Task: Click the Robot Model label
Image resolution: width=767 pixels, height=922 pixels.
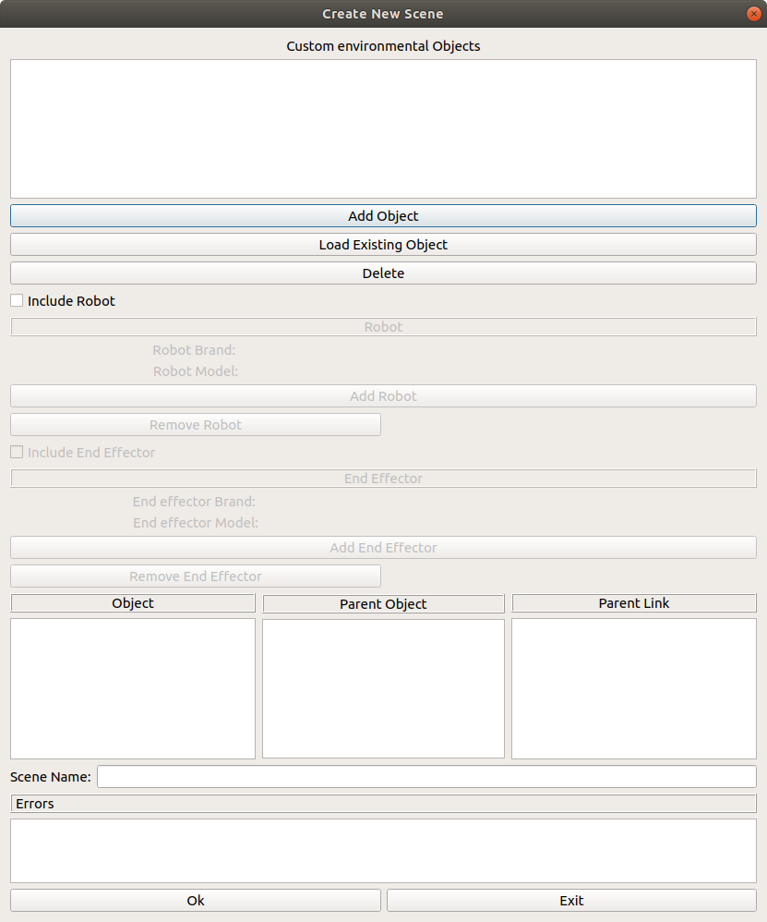Action: [196, 371]
